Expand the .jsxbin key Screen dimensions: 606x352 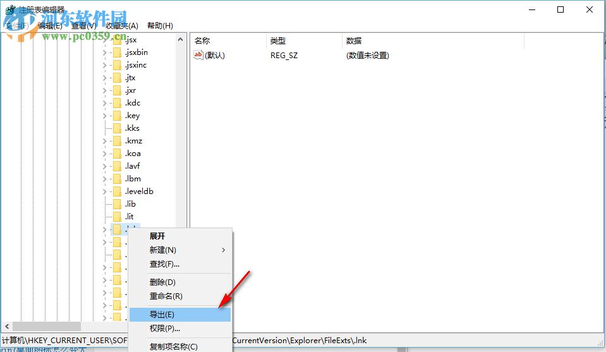(x=105, y=52)
